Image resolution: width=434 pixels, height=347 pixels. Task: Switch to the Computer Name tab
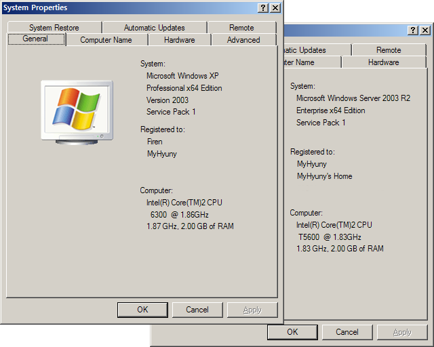click(106, 40)
